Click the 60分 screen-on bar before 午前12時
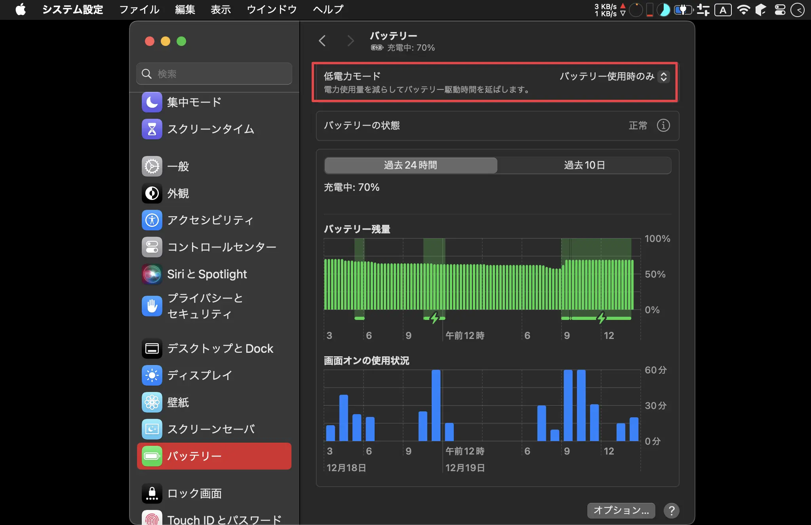Screen dimensions: 811x525 tap(436, 405)
